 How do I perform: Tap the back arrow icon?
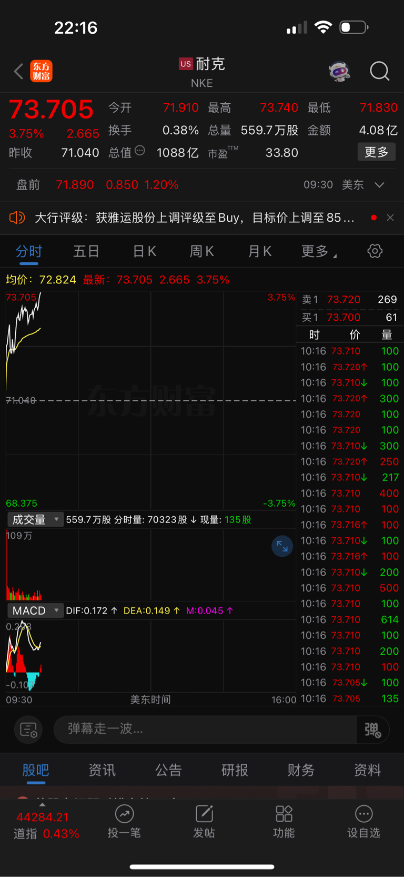18,71
